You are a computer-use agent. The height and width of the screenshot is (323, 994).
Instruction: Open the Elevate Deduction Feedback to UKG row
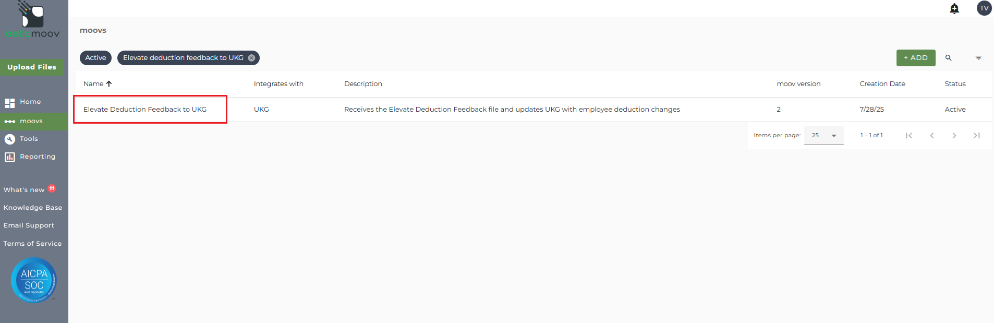(145, 110)
